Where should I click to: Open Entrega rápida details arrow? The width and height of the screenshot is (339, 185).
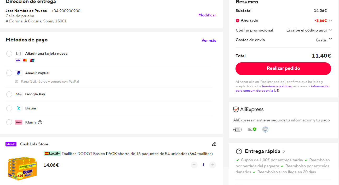click(284, 151)
